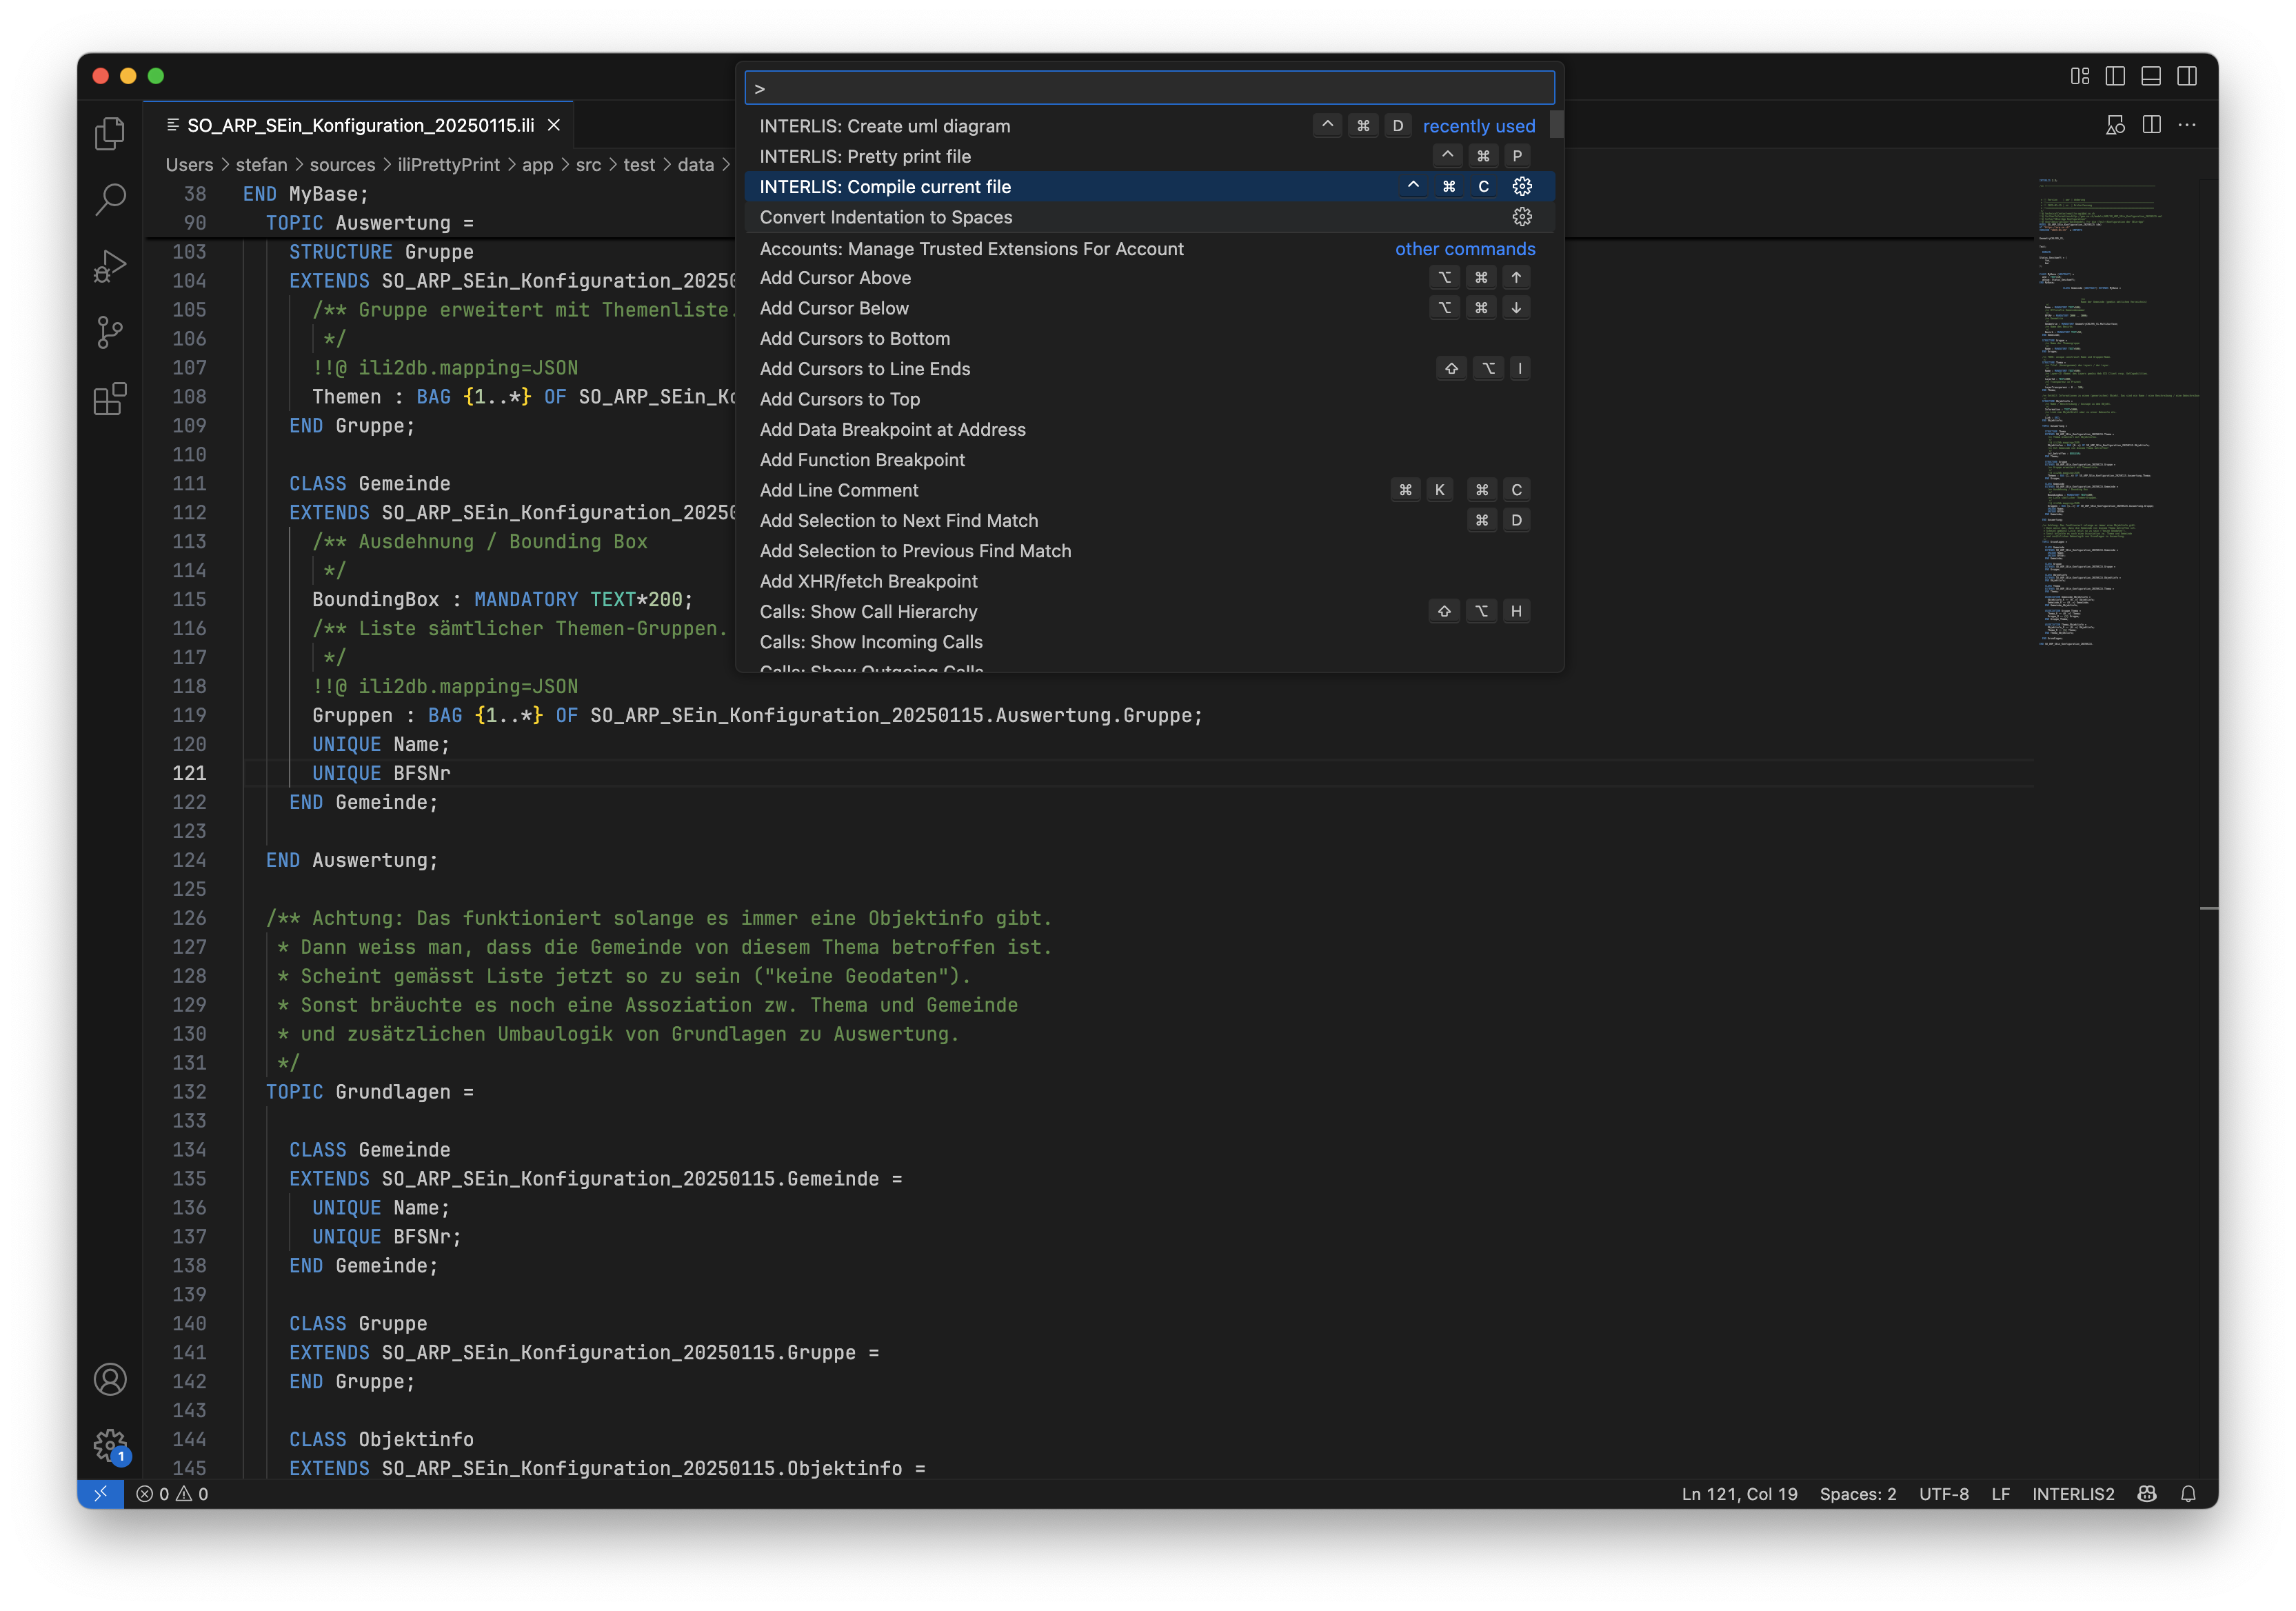Change end of line sequence LF

click(x=2000, y=1494)
